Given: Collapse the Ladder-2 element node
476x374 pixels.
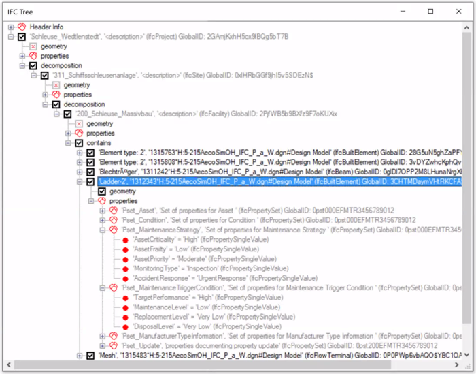Looking at the screenshot, I should 80,181.
